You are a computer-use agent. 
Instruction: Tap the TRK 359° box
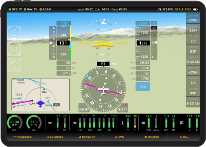pyautogui.click(x=84, y=108)
